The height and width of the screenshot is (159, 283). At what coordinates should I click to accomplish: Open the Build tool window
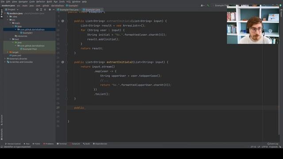coord(86,144)
